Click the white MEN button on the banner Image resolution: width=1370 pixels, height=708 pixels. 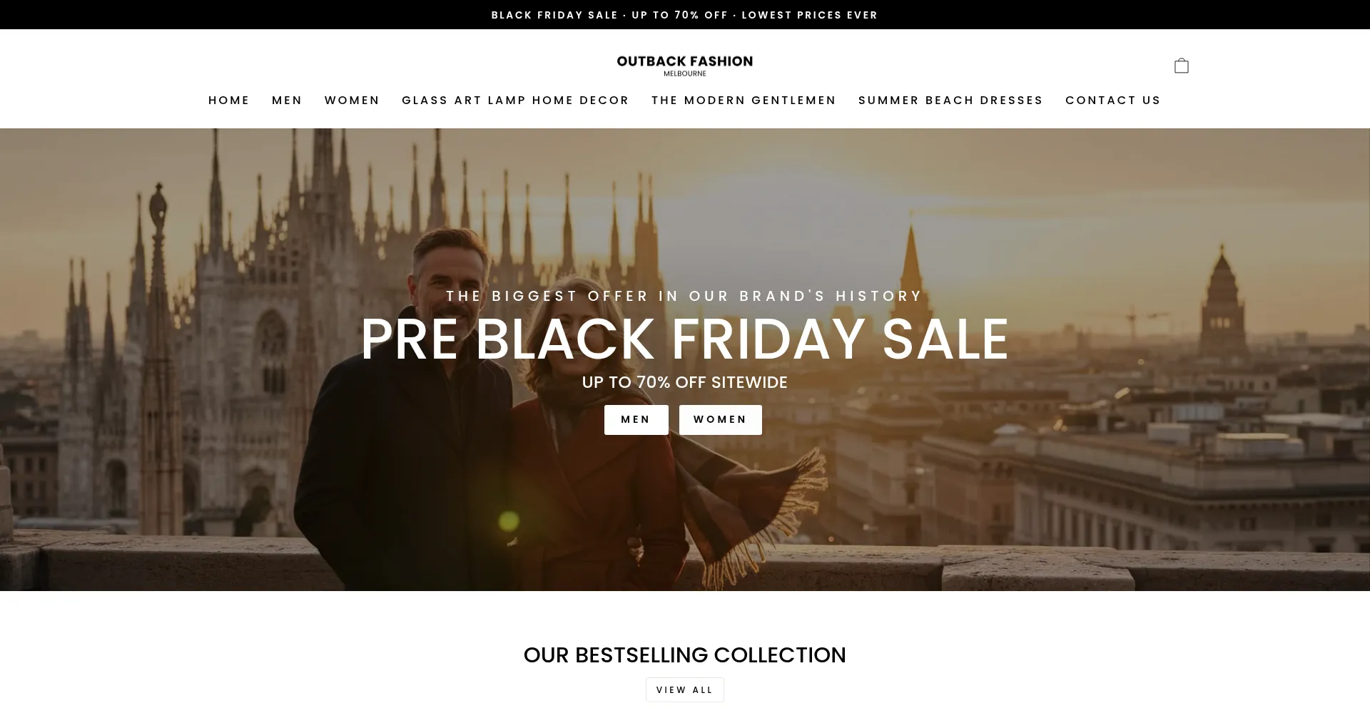click(x=636, y=420)
